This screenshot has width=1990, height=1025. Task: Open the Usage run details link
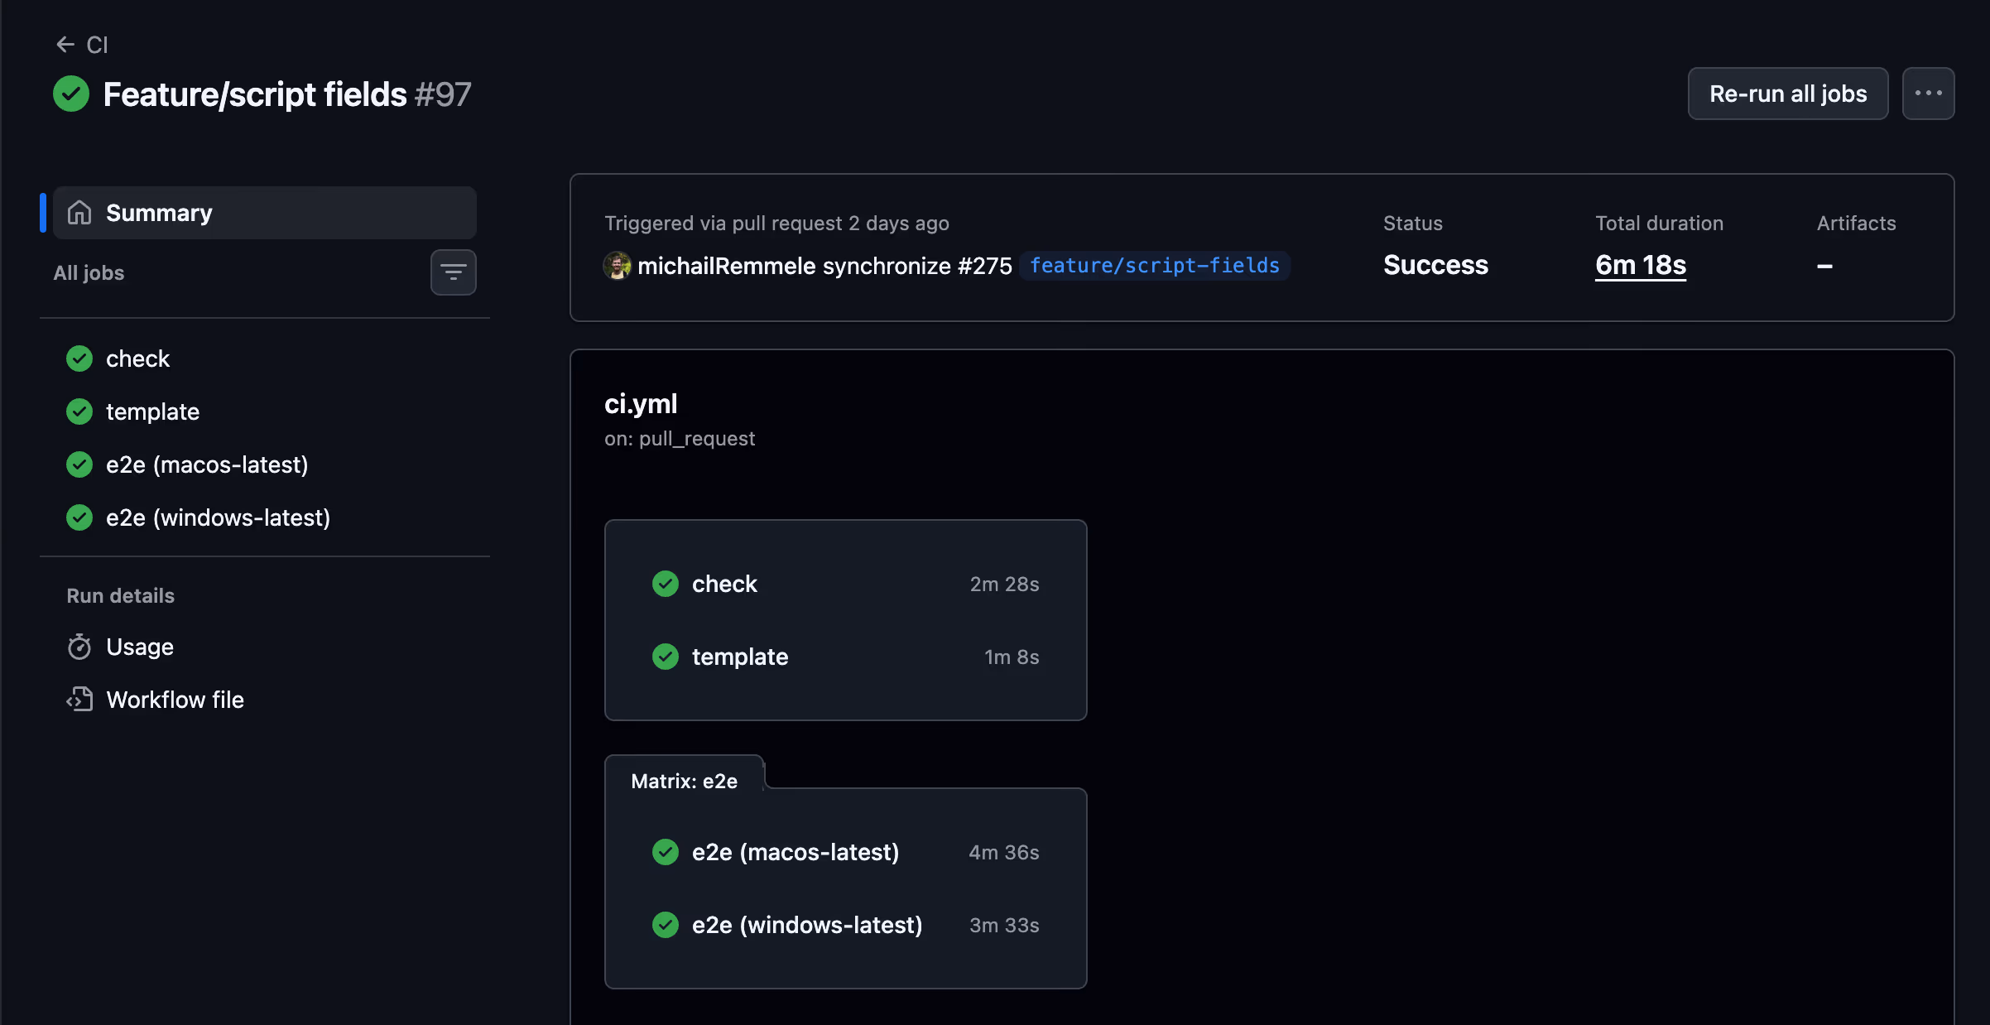[x=140, y=647]
